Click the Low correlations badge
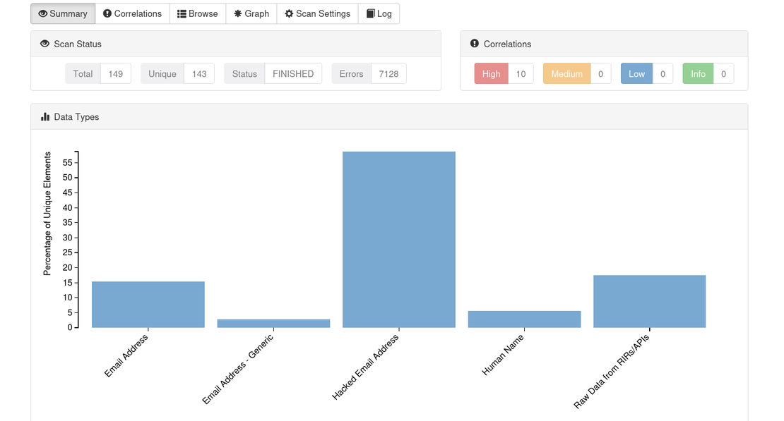Image resolution: width=784 pixels, height=421 pixels. (636, 74)
